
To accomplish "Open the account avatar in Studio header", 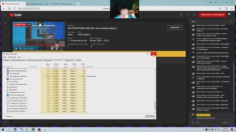I will click(x=229, y=15).
